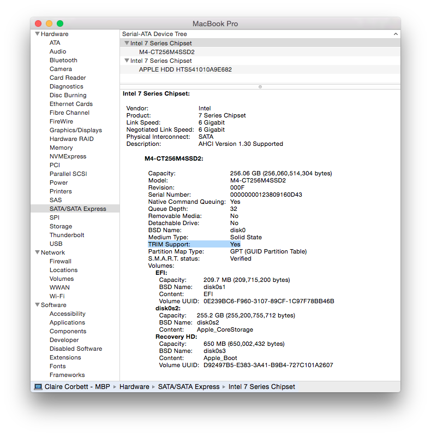431x436 pixels.
Task: Select Developer in the sidebar
Action: pos(64,340)
